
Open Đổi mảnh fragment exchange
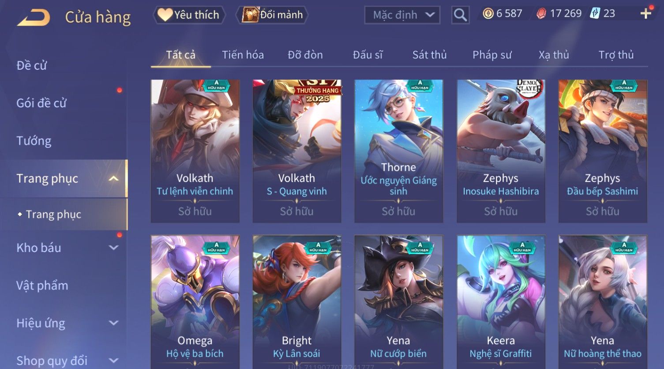(272, 15)
